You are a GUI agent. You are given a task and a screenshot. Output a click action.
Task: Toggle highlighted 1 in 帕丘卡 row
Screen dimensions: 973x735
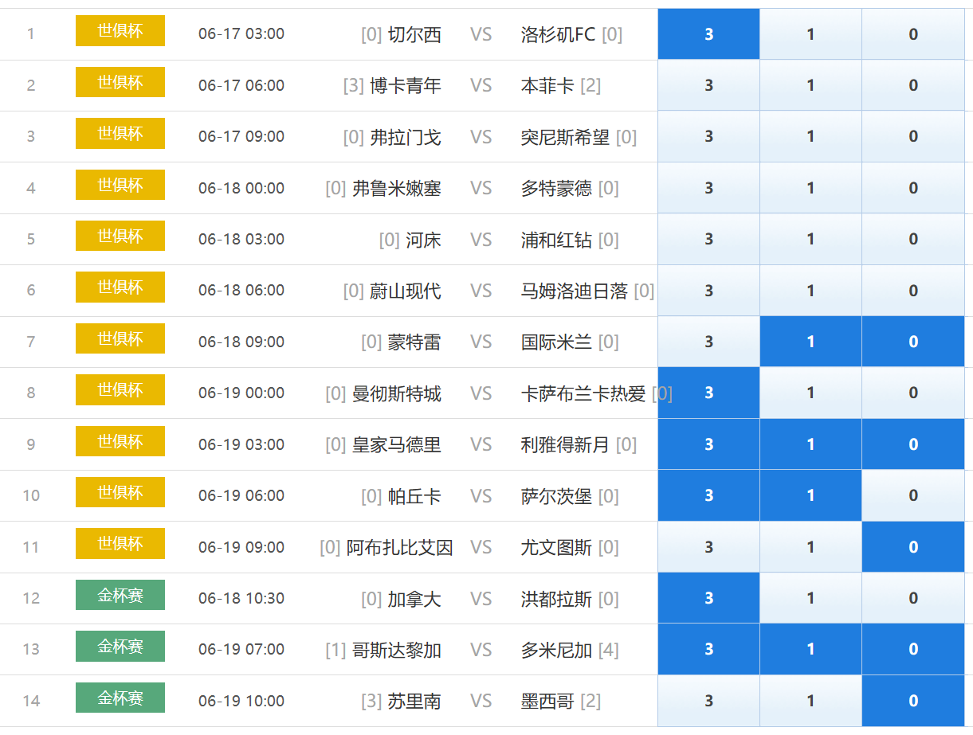(810, 495)
